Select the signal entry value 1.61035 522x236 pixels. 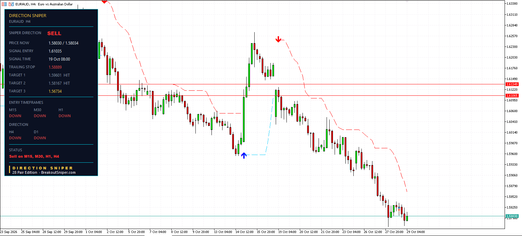[55, 51]
